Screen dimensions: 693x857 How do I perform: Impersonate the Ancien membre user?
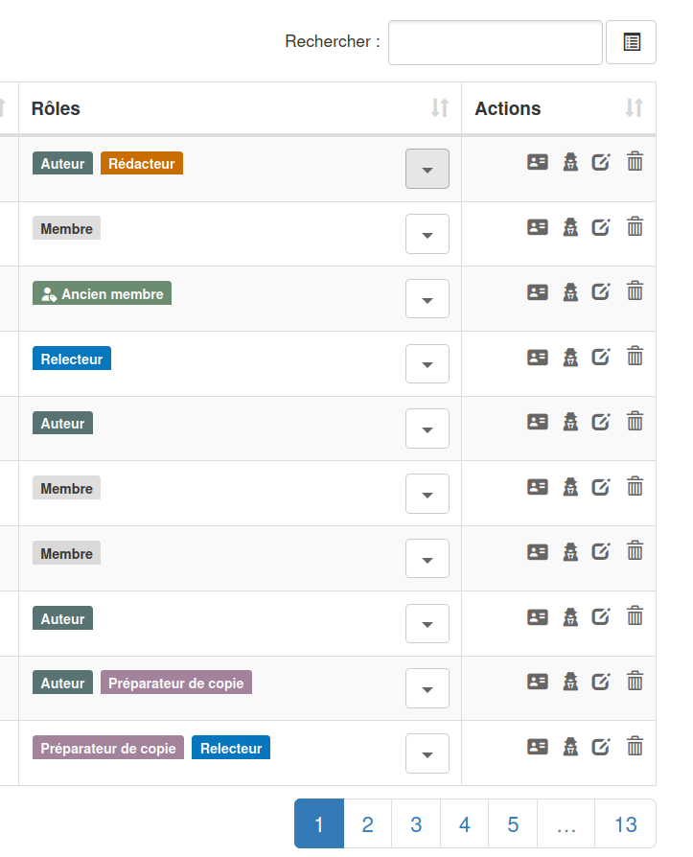tap(569, 291)
